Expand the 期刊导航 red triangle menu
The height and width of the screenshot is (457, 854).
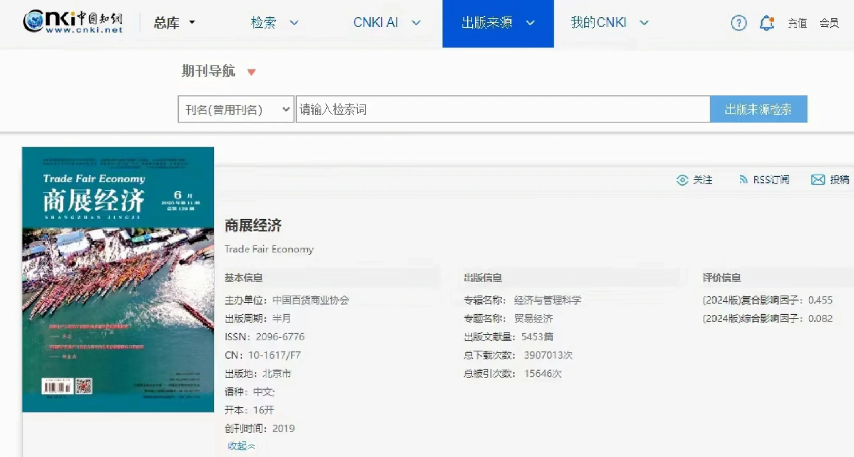(251, 72)
